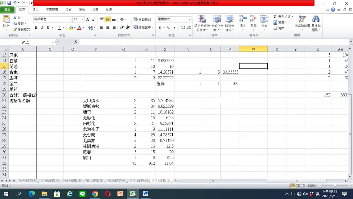Toggle top vertical alignment
The width and height of the screenshot is (353, 199).
coord(102,19)
